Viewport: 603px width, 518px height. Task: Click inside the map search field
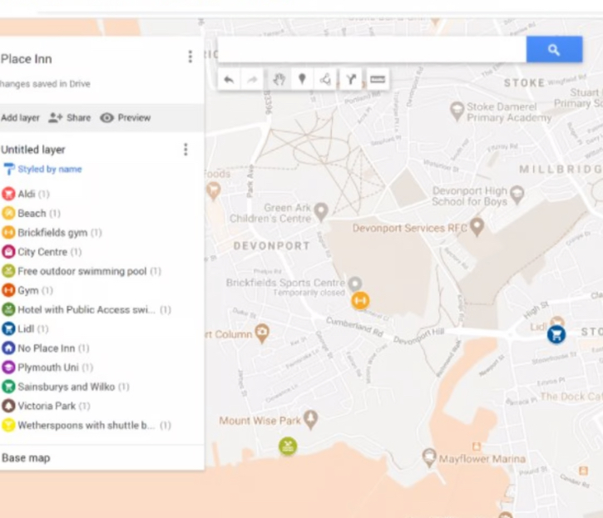pos(372,49)
